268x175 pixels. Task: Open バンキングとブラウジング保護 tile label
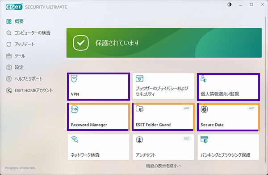[226, 155]
